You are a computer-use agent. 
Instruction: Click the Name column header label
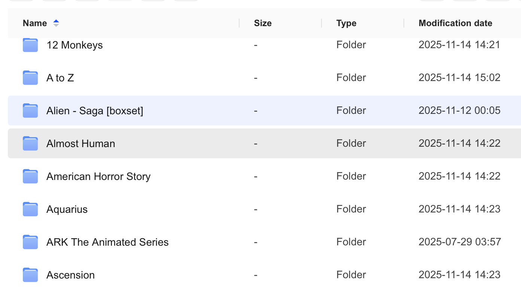[x=35, y=23]
